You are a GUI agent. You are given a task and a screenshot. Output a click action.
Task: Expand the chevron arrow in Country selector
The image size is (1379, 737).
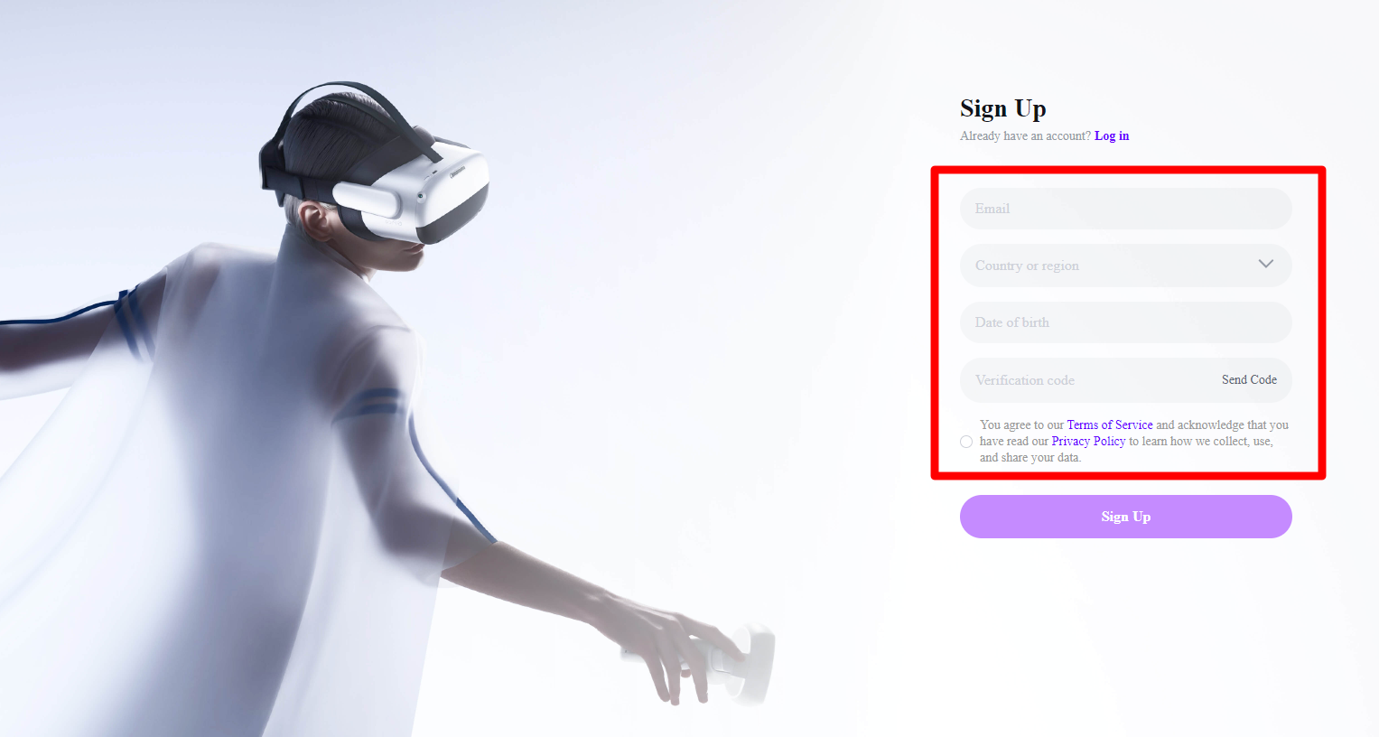(x=1265, y=264)
